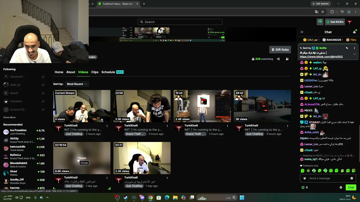
Task: Open the TurkiKhalil profile avatar menu
Action: pos(350,22)
